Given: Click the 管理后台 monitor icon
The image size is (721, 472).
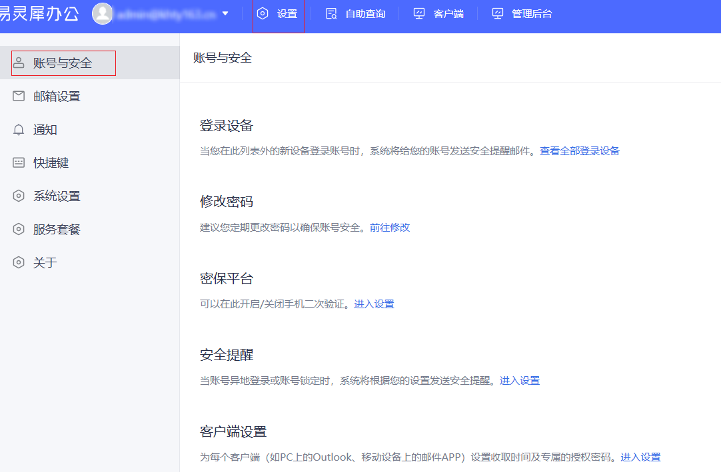Looking at the screenshot, I should click(498, 14).
